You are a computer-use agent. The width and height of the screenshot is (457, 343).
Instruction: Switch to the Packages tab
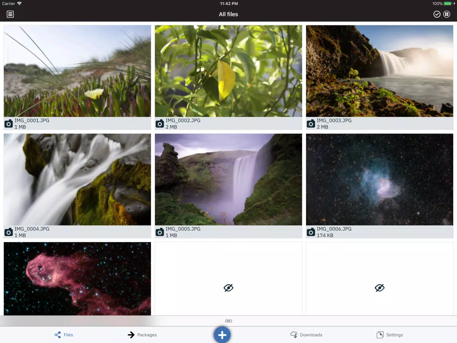[x=142, y=335]
